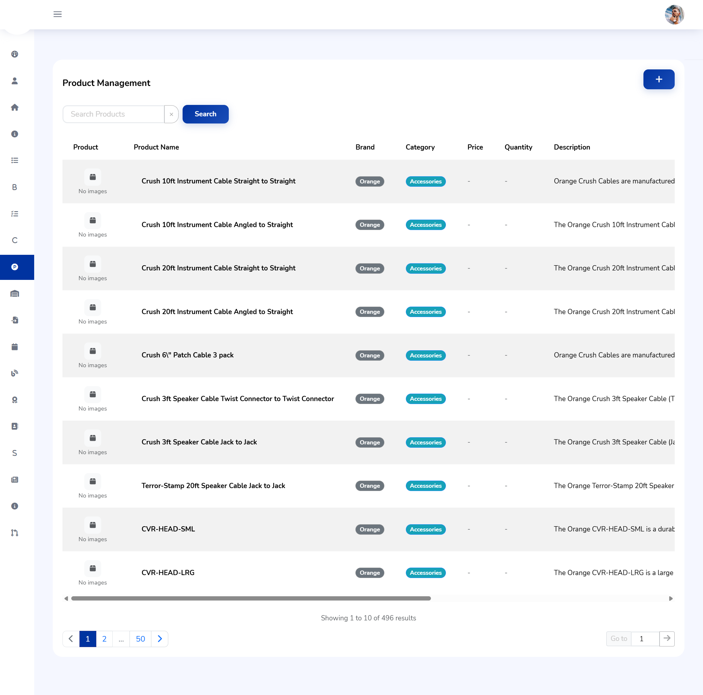
Task: Click the Search button
Action: click(x=205, y=114)
